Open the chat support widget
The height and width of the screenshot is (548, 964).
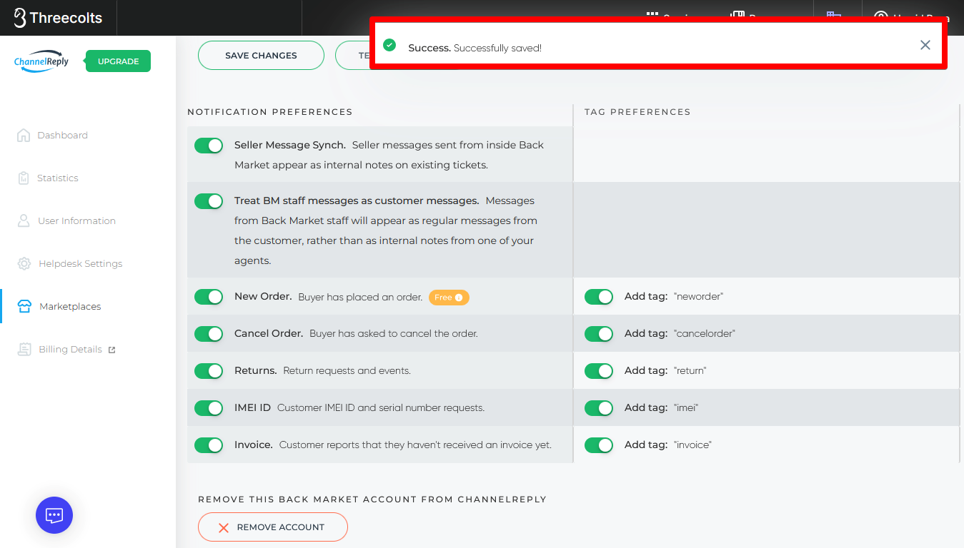pos(54,515)
